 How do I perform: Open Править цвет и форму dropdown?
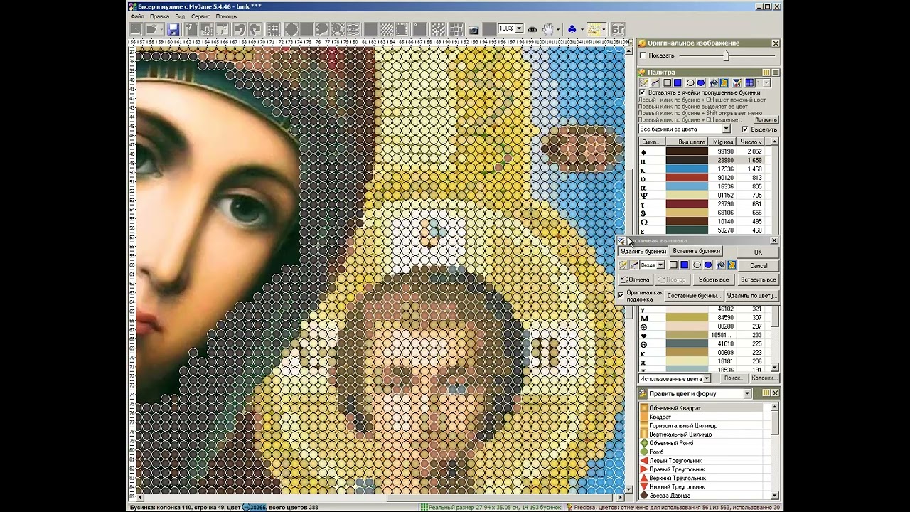pyautogui.click(x=747, y=393)
